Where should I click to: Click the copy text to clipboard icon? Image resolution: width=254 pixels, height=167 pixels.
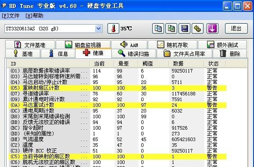click(158, 29)
